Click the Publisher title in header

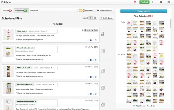click(x=6, y=2)
